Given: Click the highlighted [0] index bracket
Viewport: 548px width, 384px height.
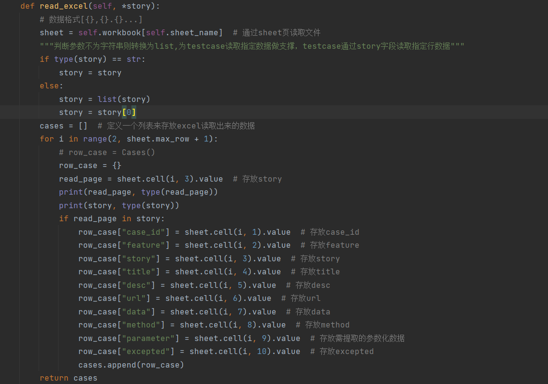Looking at the screenshot, I should pyautogui.click(x=129, y=113).
